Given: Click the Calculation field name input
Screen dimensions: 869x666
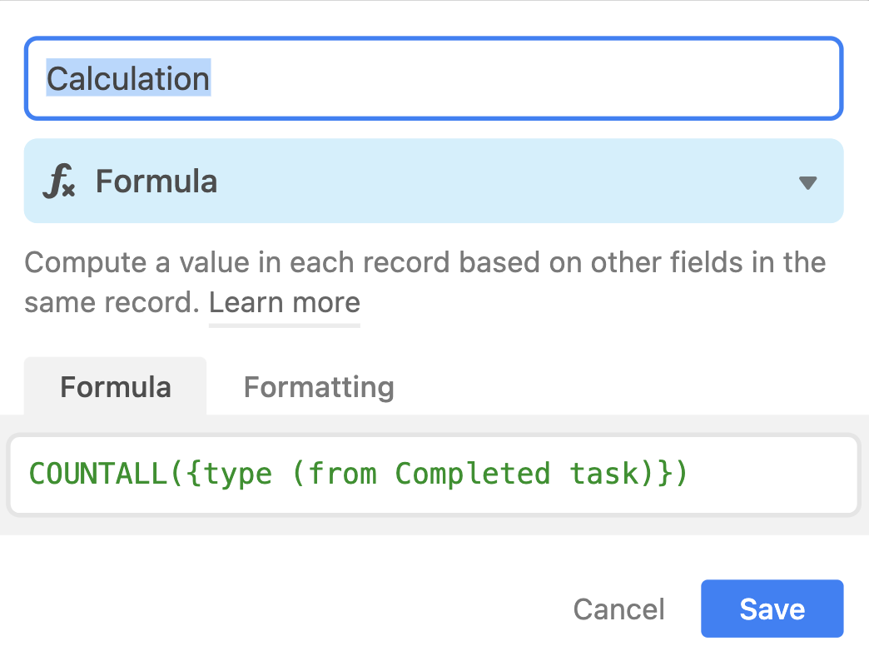Looking at the screenshot, I should point(434,78).
